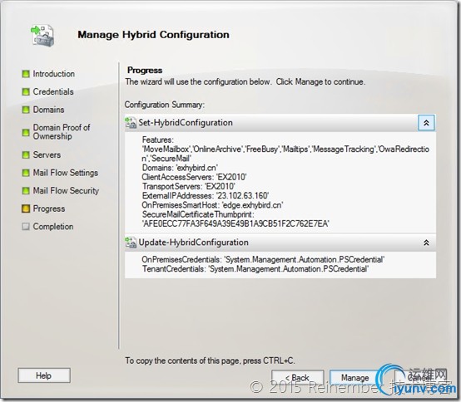Collapse the Set-HybridConfiguration section
Screen dimensions: 461x402
tap(426, 123)
